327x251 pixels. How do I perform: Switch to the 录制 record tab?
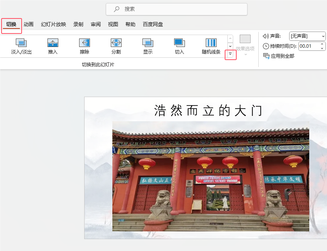78,24
